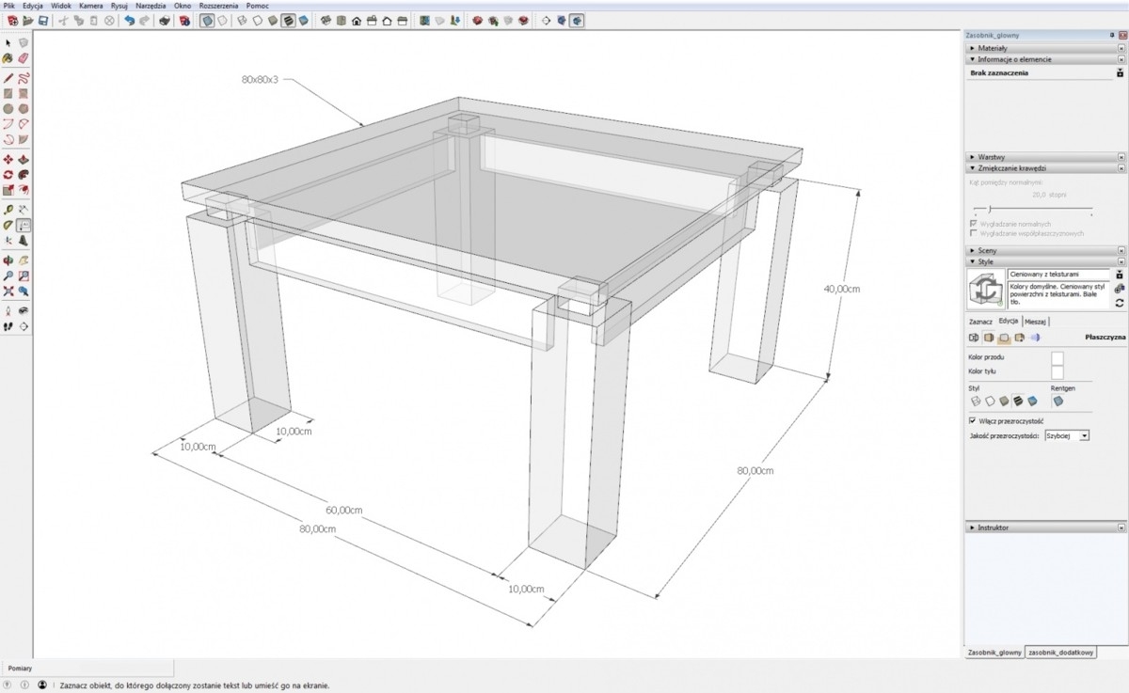Image resolution: width=1129 pixels, height=693 pixels.
Task: Switch to the Mieszaj tab
Action: 1036,321
